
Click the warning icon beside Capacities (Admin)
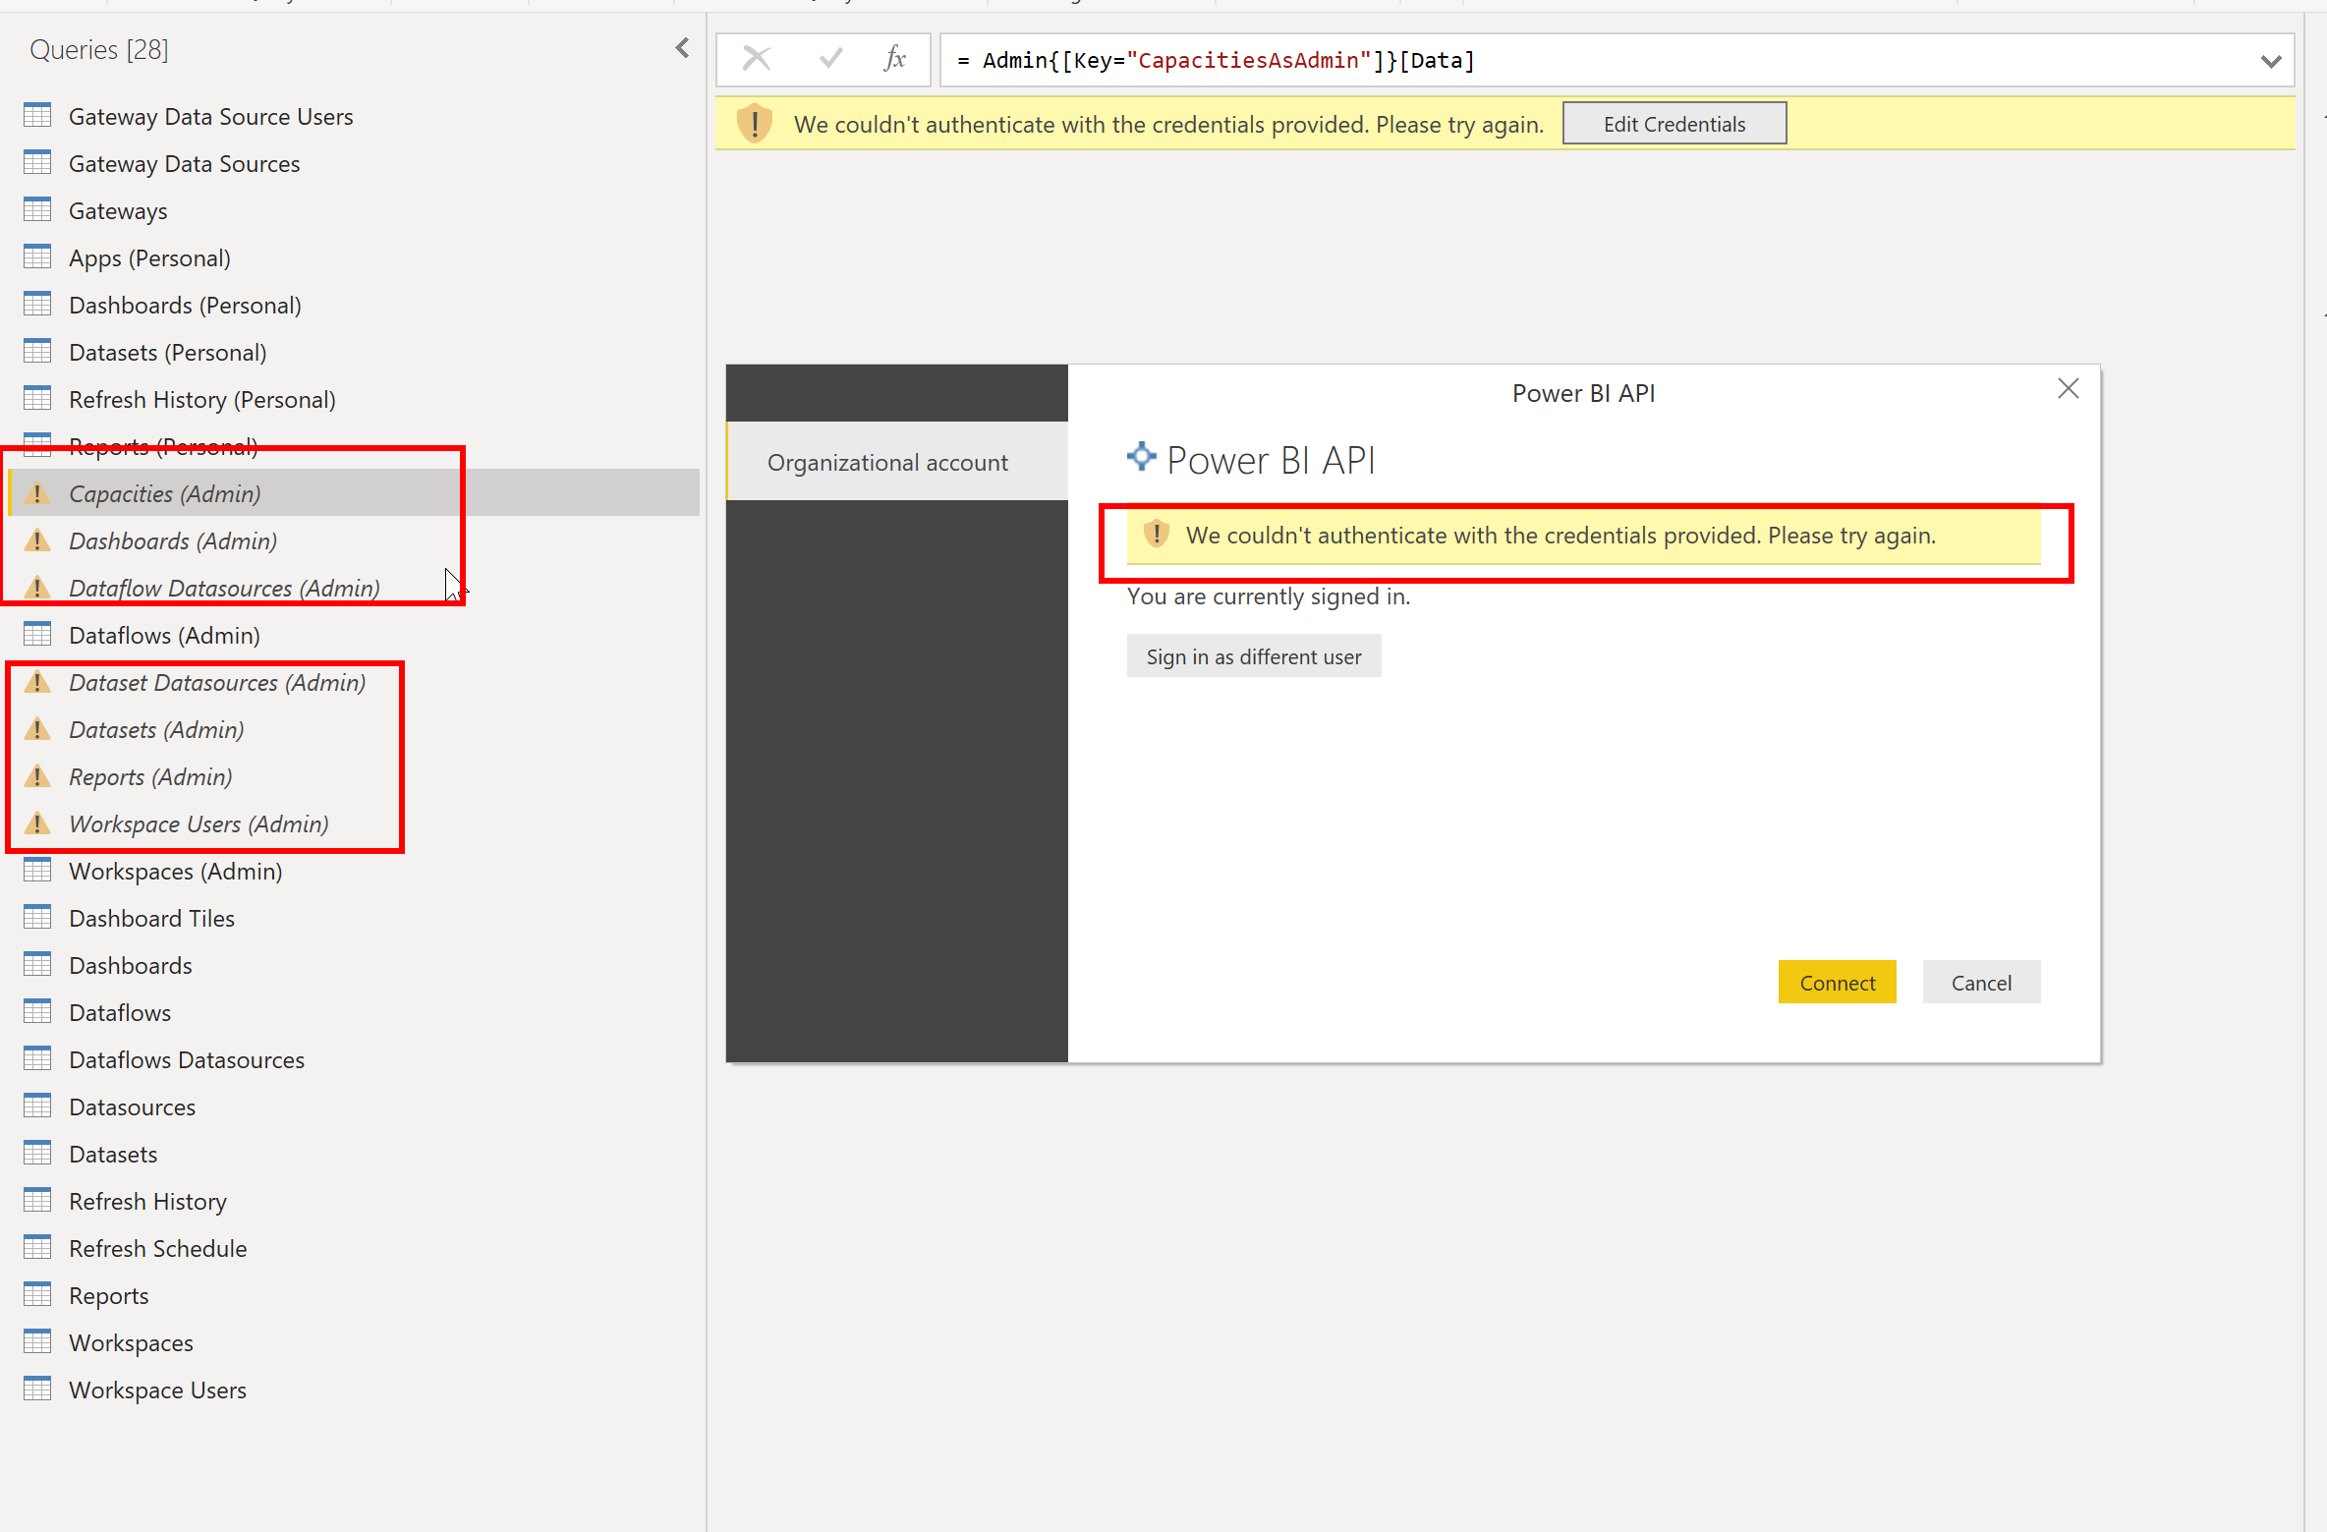pos(38,492)
